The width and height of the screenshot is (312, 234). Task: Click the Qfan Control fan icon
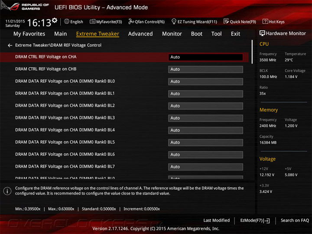coord(131,21)
